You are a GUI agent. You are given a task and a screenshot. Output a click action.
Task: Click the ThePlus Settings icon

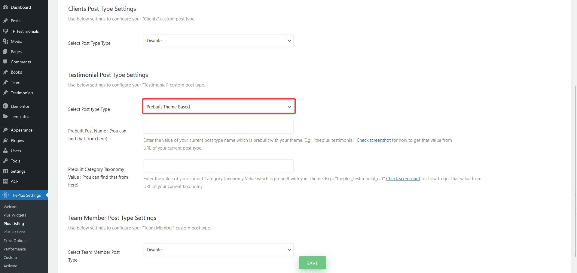(5, 195)
